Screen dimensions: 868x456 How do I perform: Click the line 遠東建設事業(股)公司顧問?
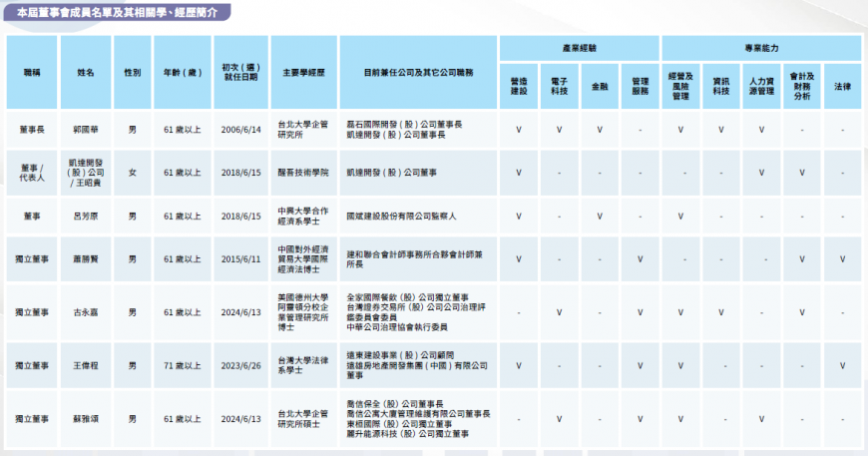pyautogui.click(x=402, y=355)
